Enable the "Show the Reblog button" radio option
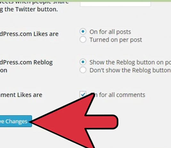The image size is (171, 148). click(83, 62)
